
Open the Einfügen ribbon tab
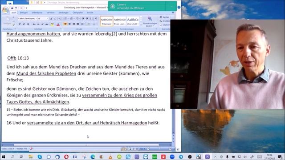[24, 13]
